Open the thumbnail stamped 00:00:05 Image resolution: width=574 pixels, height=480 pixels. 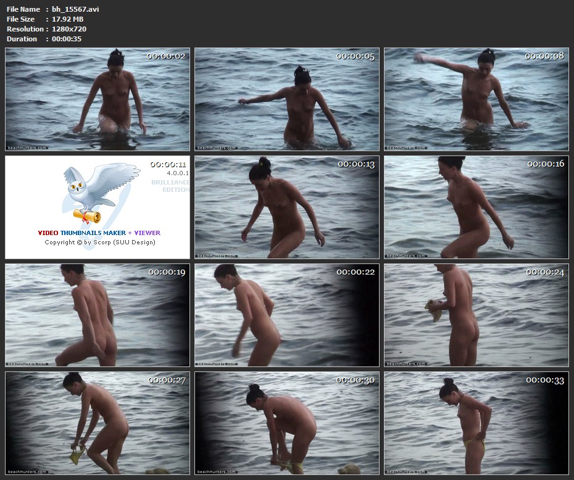287,99
